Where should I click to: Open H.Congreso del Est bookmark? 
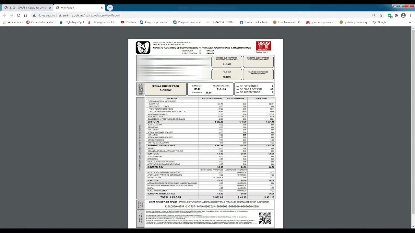click(102, 22)
